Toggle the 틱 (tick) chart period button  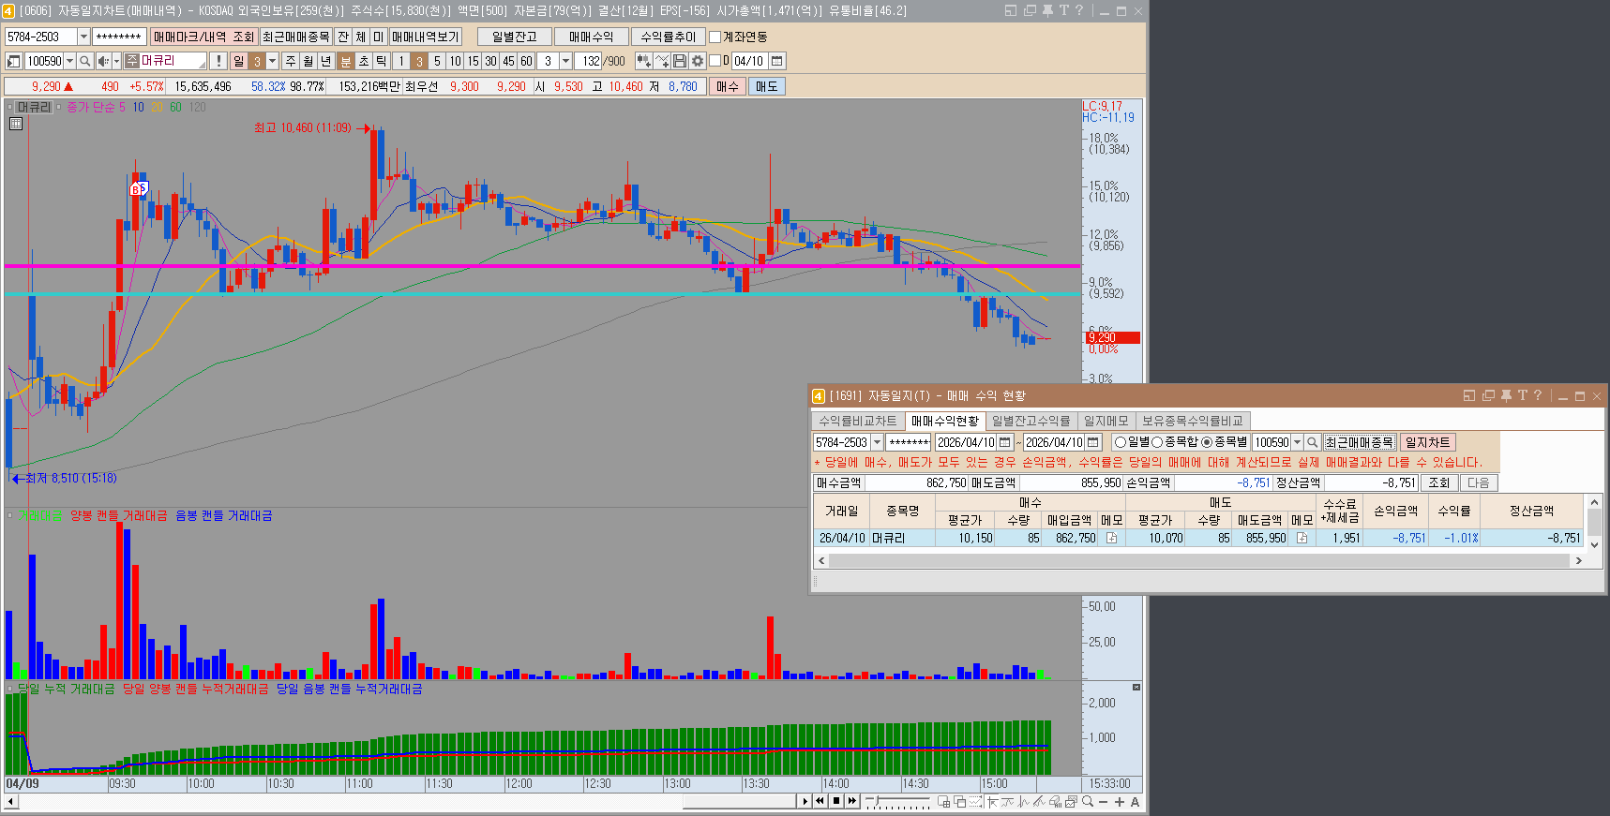(x=382, y=61)
